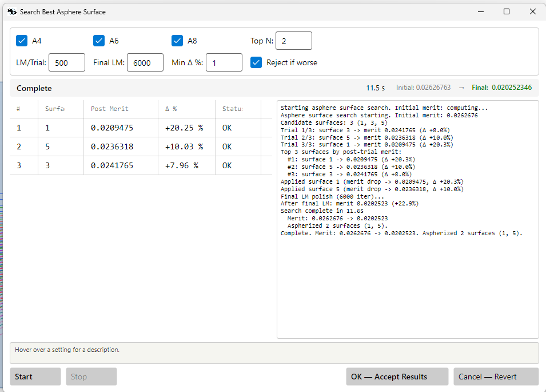Click log line 'Candidate surfaces: 3 (1, 3, 5)'
This screenshot has width=546, height=392.
pyautogui.click(x=334, y=122)
